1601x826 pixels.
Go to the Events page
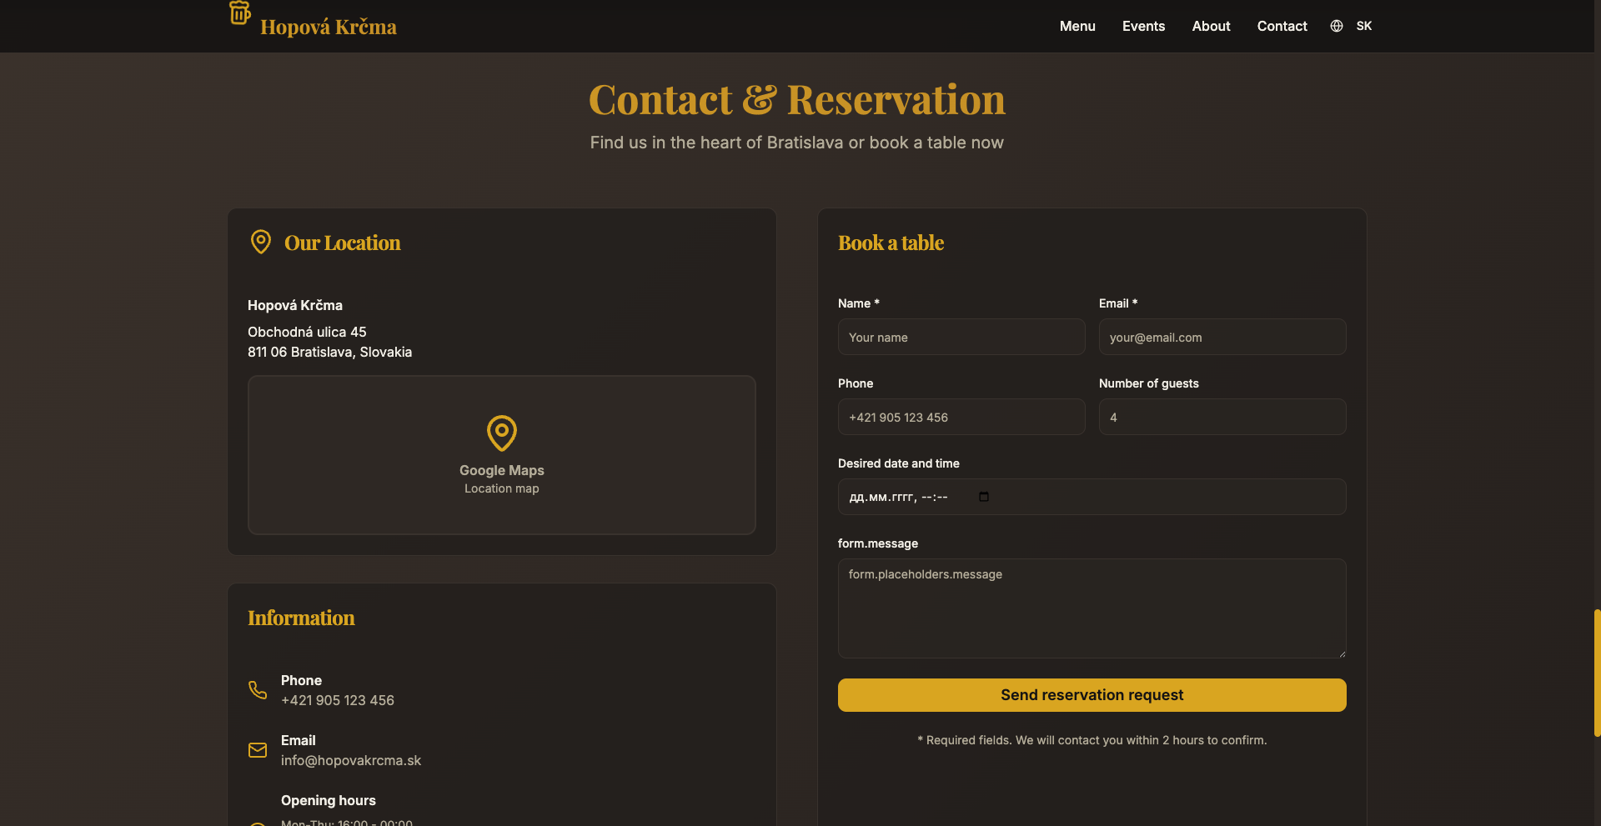click(1143, 26)
